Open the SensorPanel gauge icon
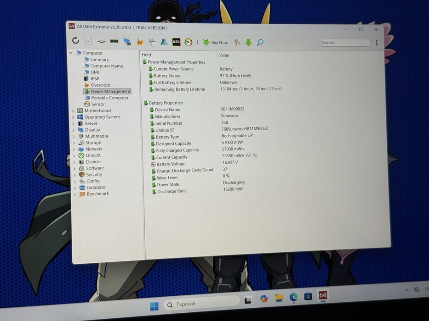Screen dimensions: 429x321 [x=189, y=42]
